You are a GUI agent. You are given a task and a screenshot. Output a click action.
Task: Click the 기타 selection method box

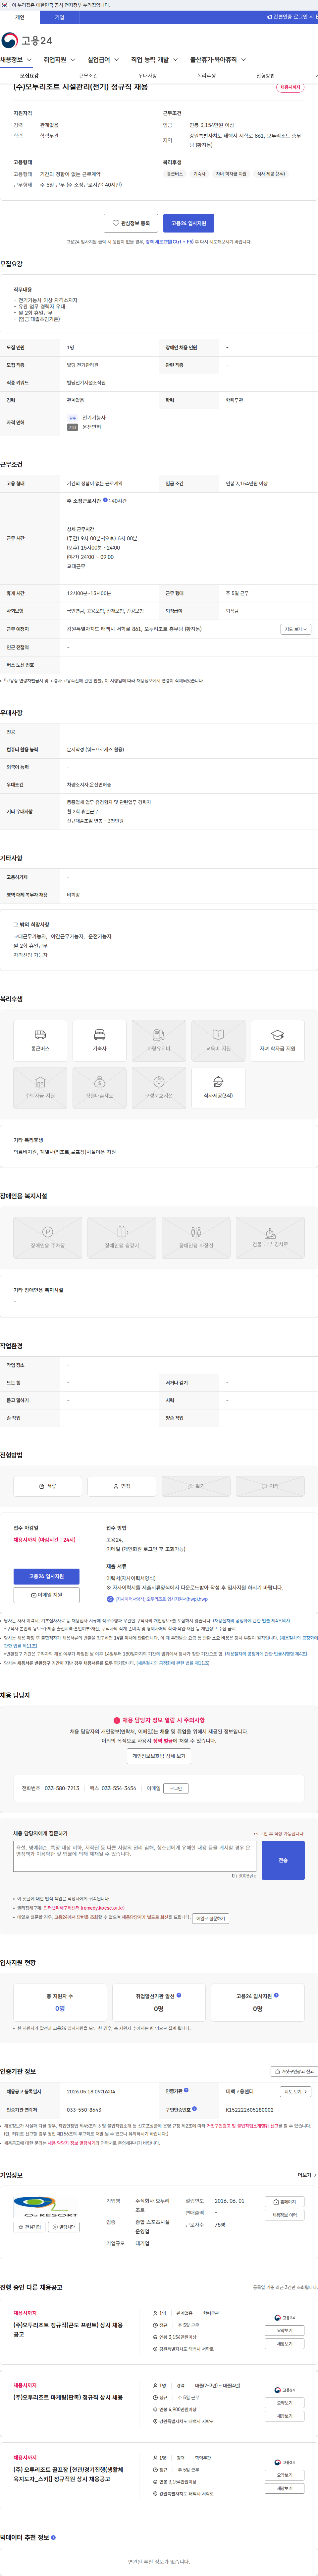point(270,1486)
